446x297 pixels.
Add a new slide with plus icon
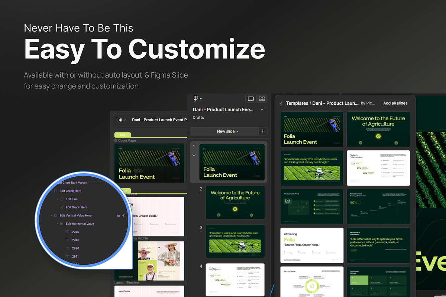point(263,131)
